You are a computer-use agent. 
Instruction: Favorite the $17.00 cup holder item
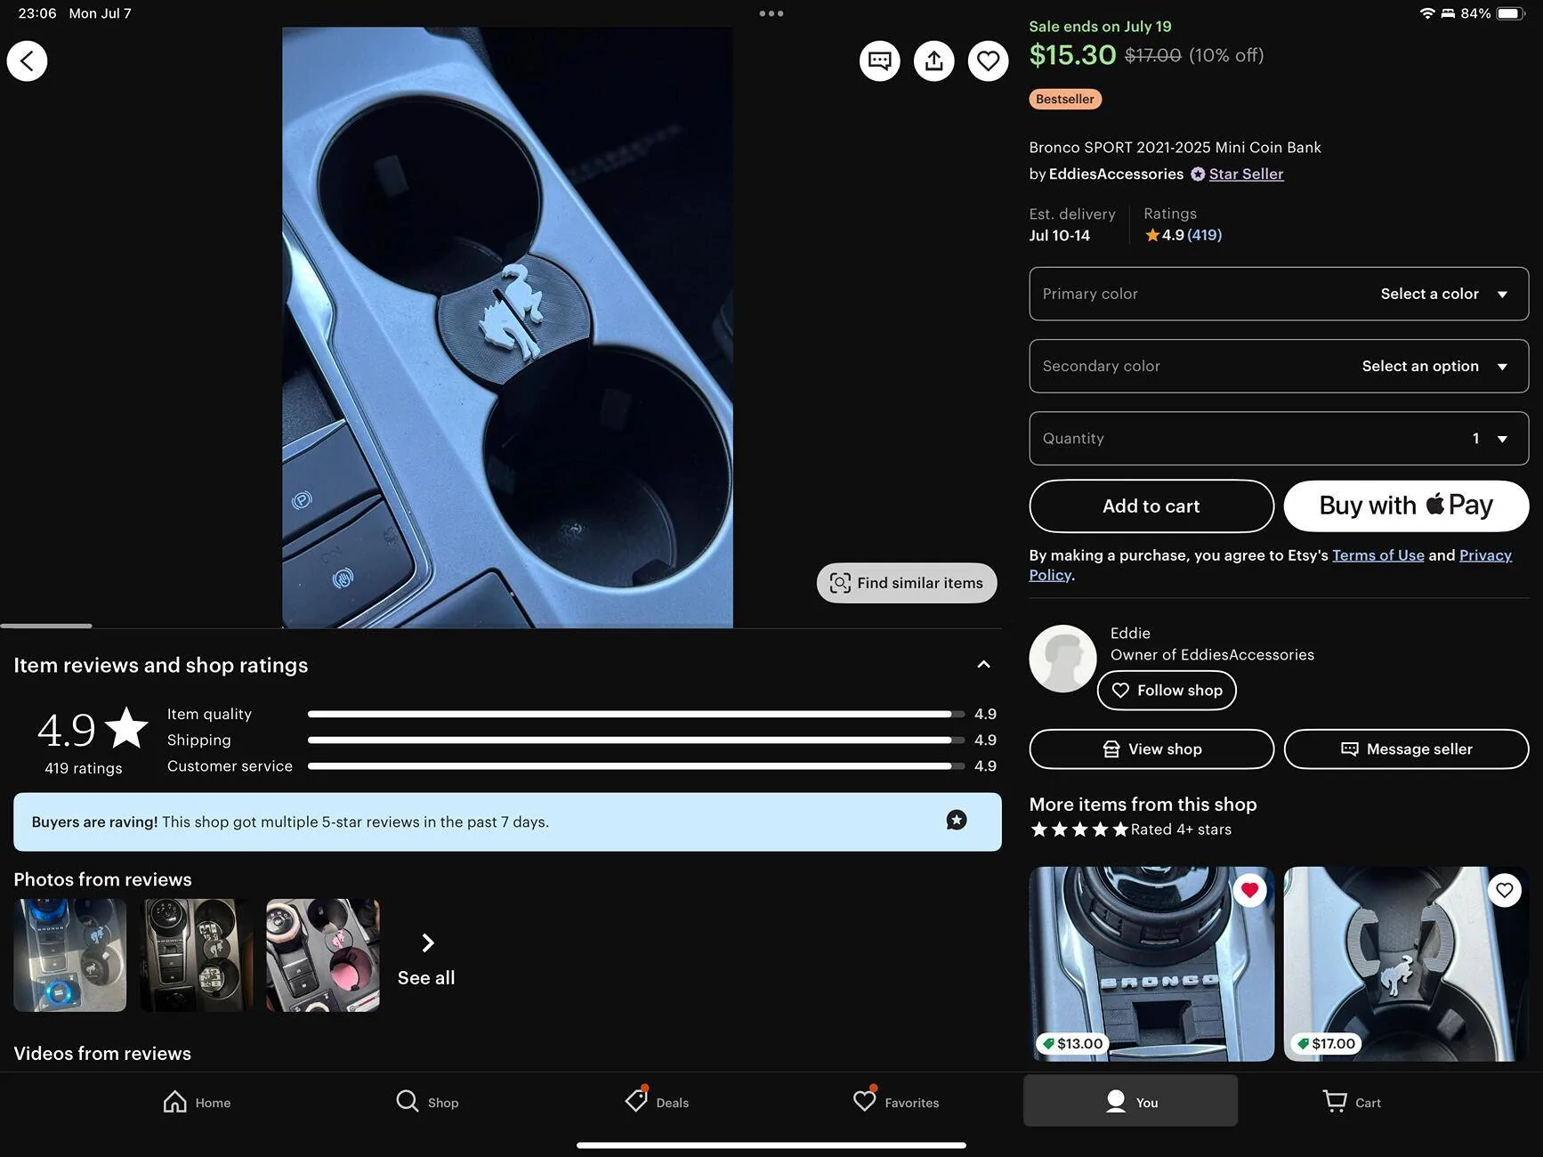pos(1504,890)
